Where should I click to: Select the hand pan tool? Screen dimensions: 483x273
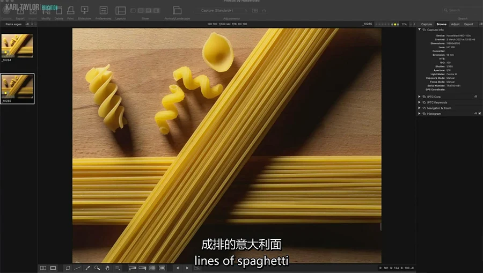(107, 268)
